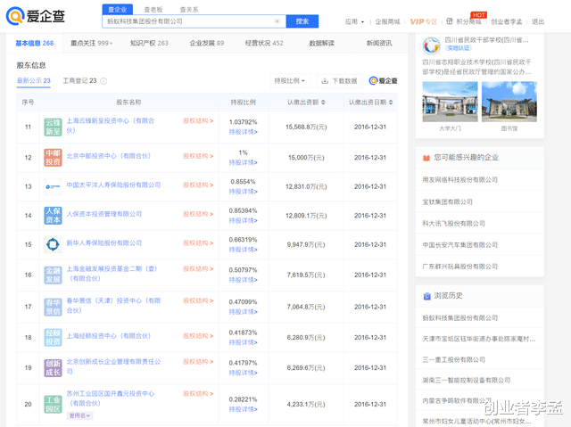This screenshot has width=571, height=427.
Task: Select the 重点关注 999+ tab
Action: tap(91, 44)
